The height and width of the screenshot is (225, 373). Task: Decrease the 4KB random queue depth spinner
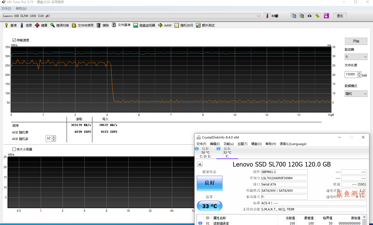click(54, 140)
